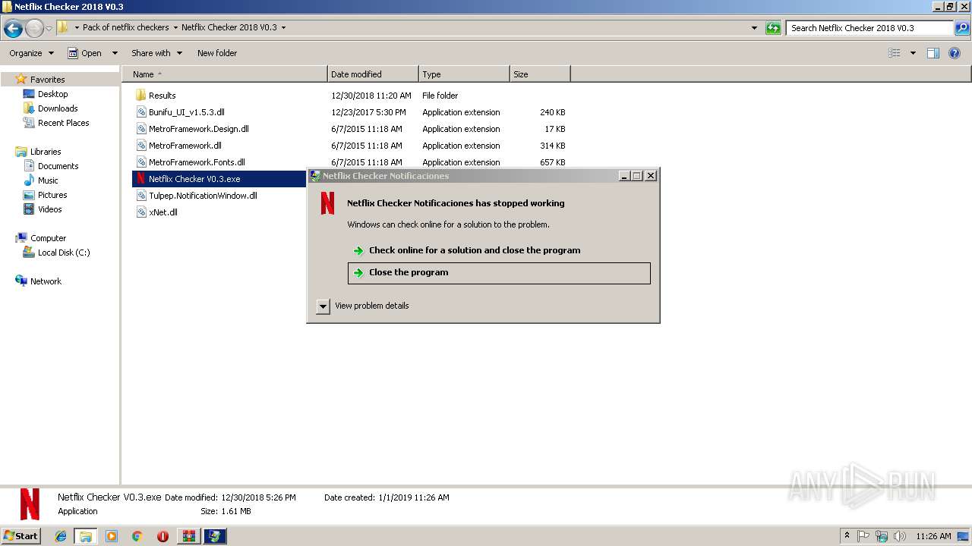Select xNet.dll file icon

140,212
